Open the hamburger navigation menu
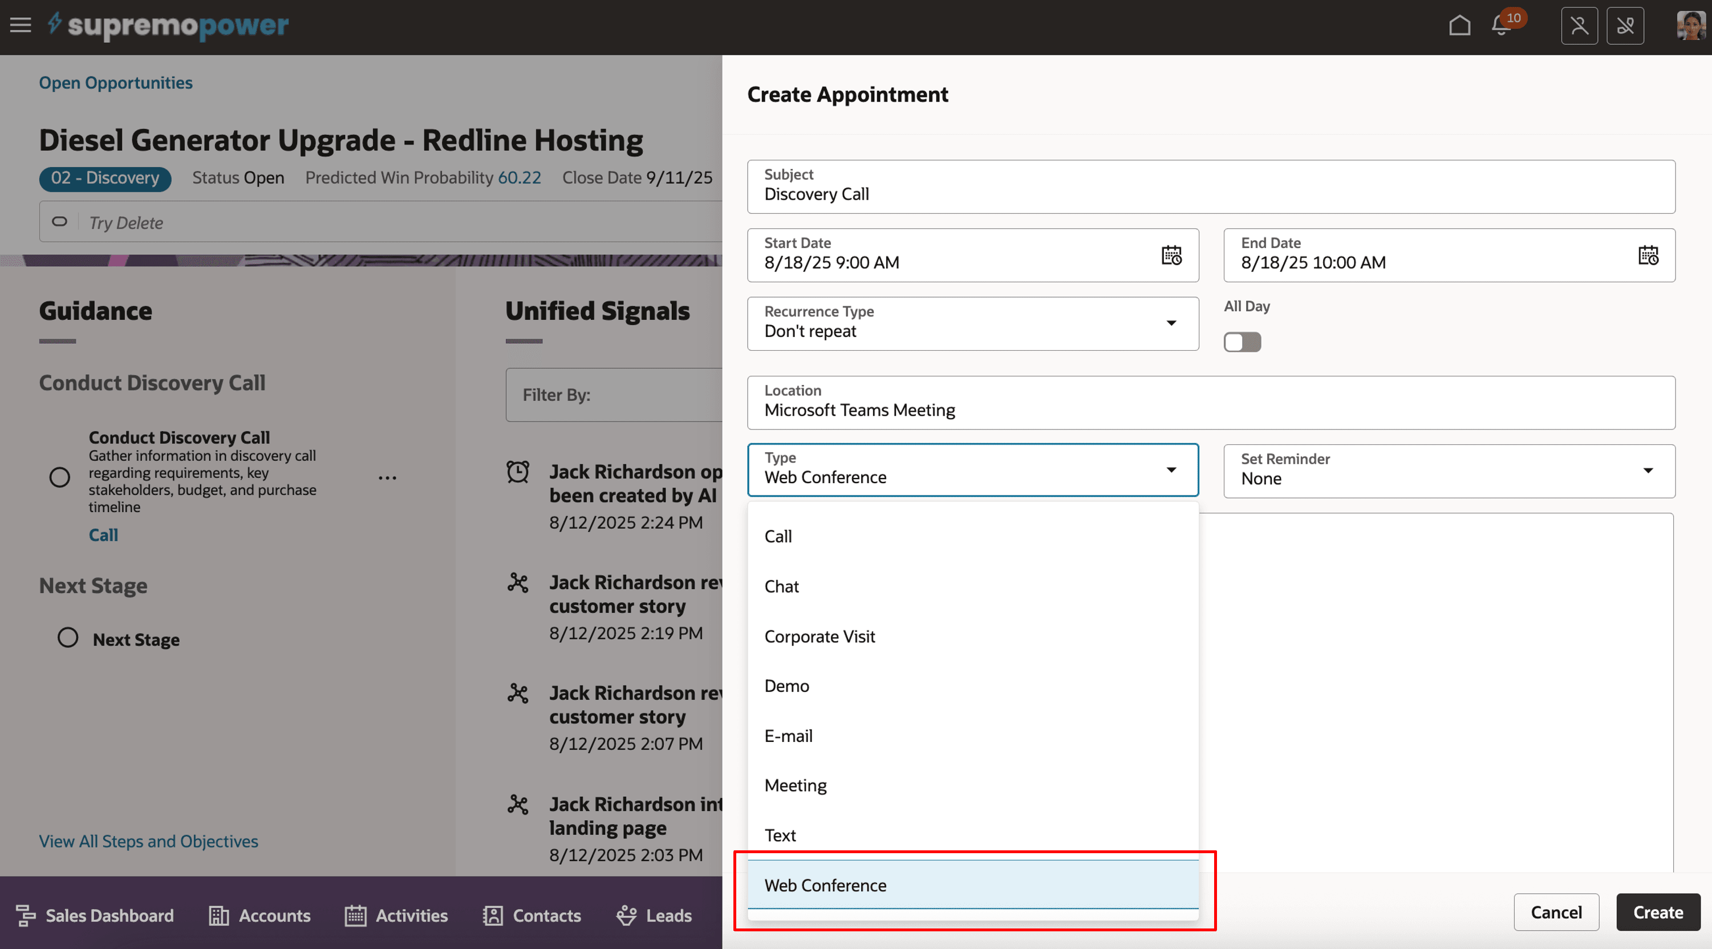 pyautogui.click(x=21, y=25)
